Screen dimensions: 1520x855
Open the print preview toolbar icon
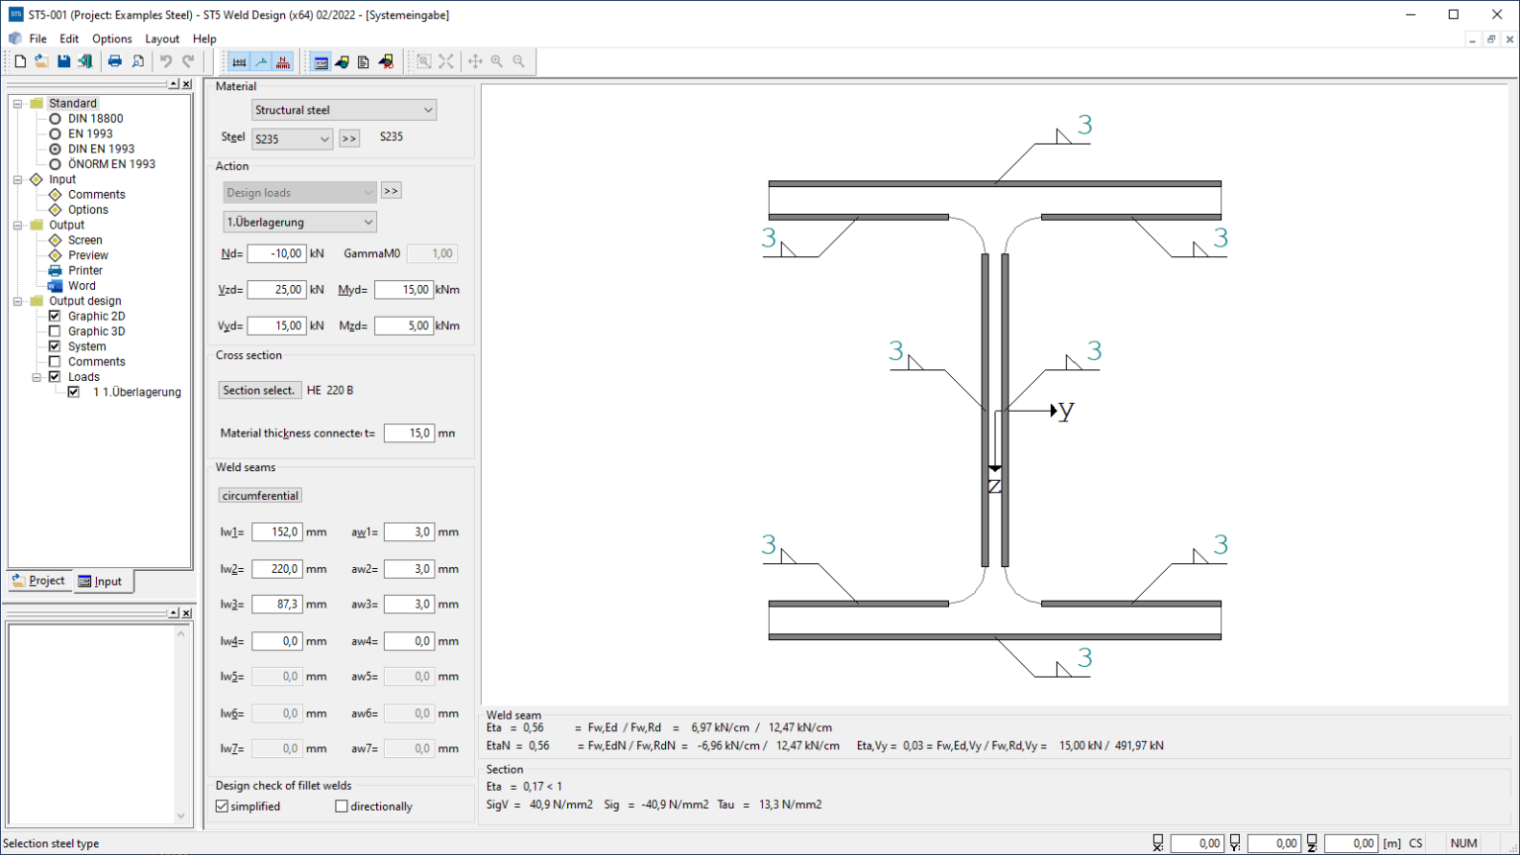(x=138, y=60)
